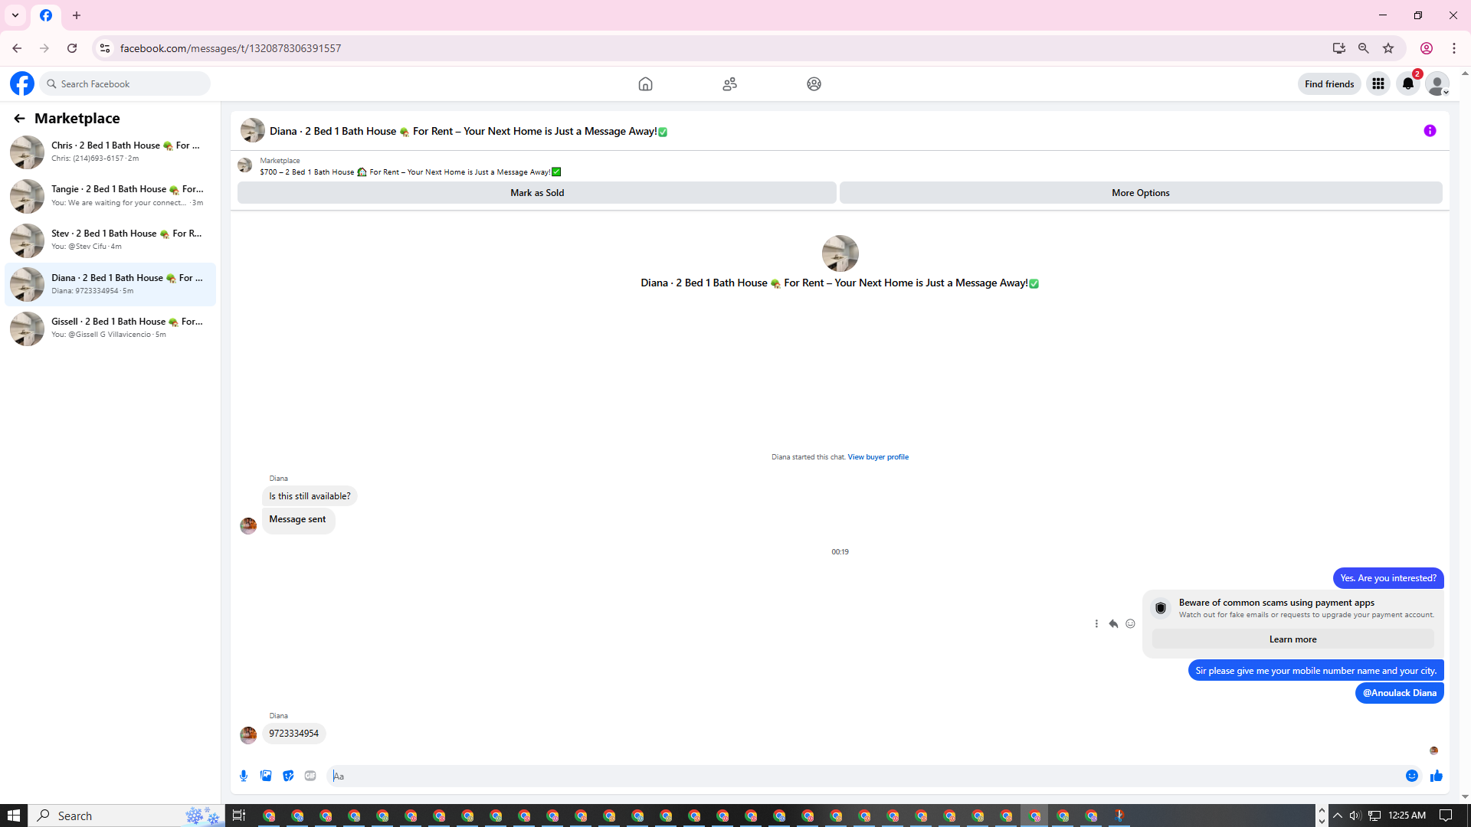1471x827 pixels.
Task: Open the View buyer profile link
Action: tap(878, 457)
